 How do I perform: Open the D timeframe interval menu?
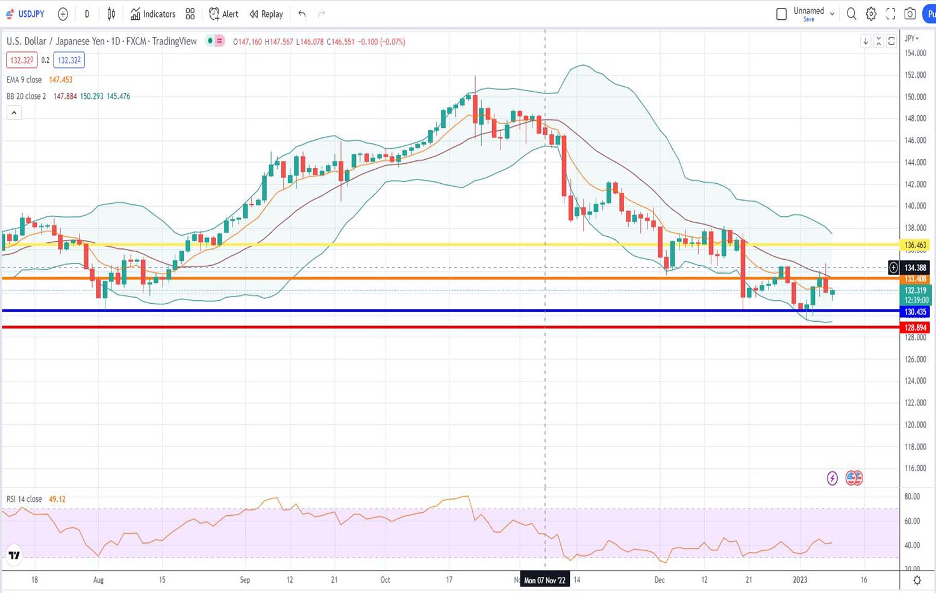click(x=87, y=14)
